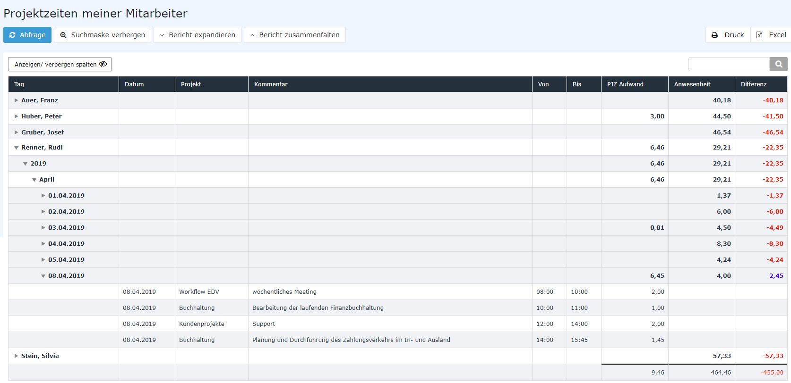Expand the 04.04.2019 day row
Viewport: 791px width, 383px height.
click(x=43, y=244)
